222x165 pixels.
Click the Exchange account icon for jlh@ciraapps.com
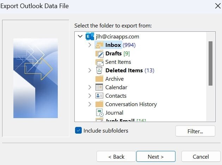click(90, 36)
